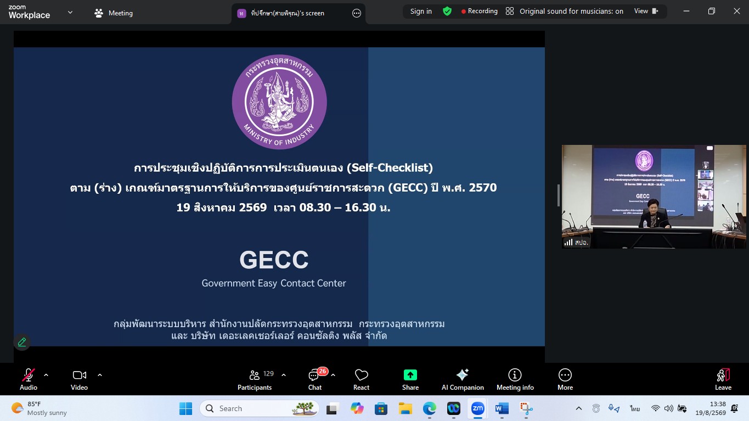Open Microsoft Store from the taskbar
The height and width of the screenshot is (421, 749).
[381, 408]
